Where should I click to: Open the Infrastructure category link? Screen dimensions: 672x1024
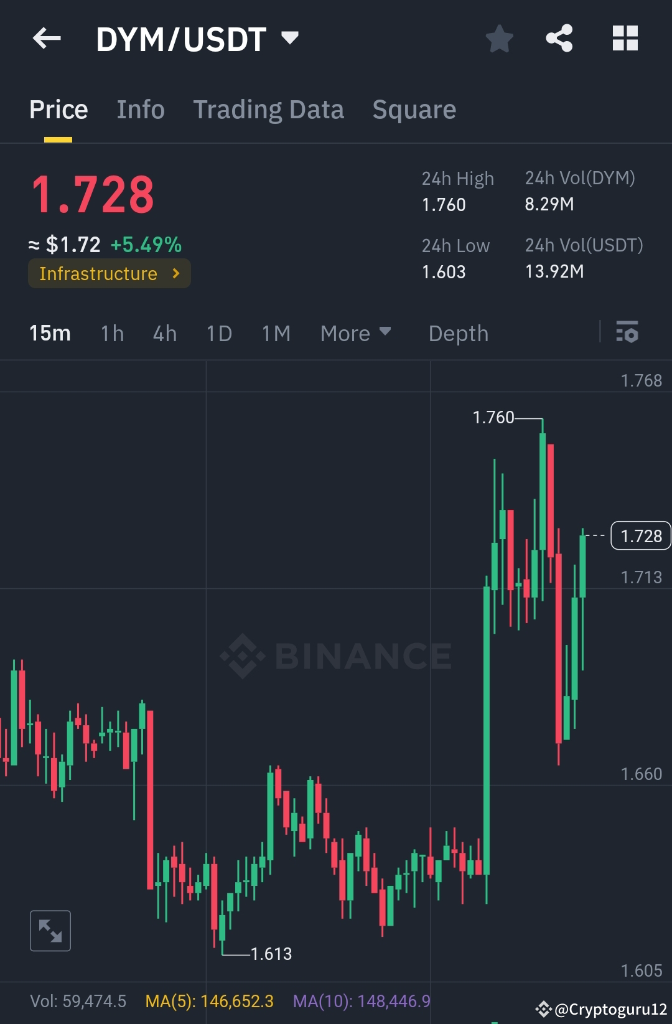point(109,273)
